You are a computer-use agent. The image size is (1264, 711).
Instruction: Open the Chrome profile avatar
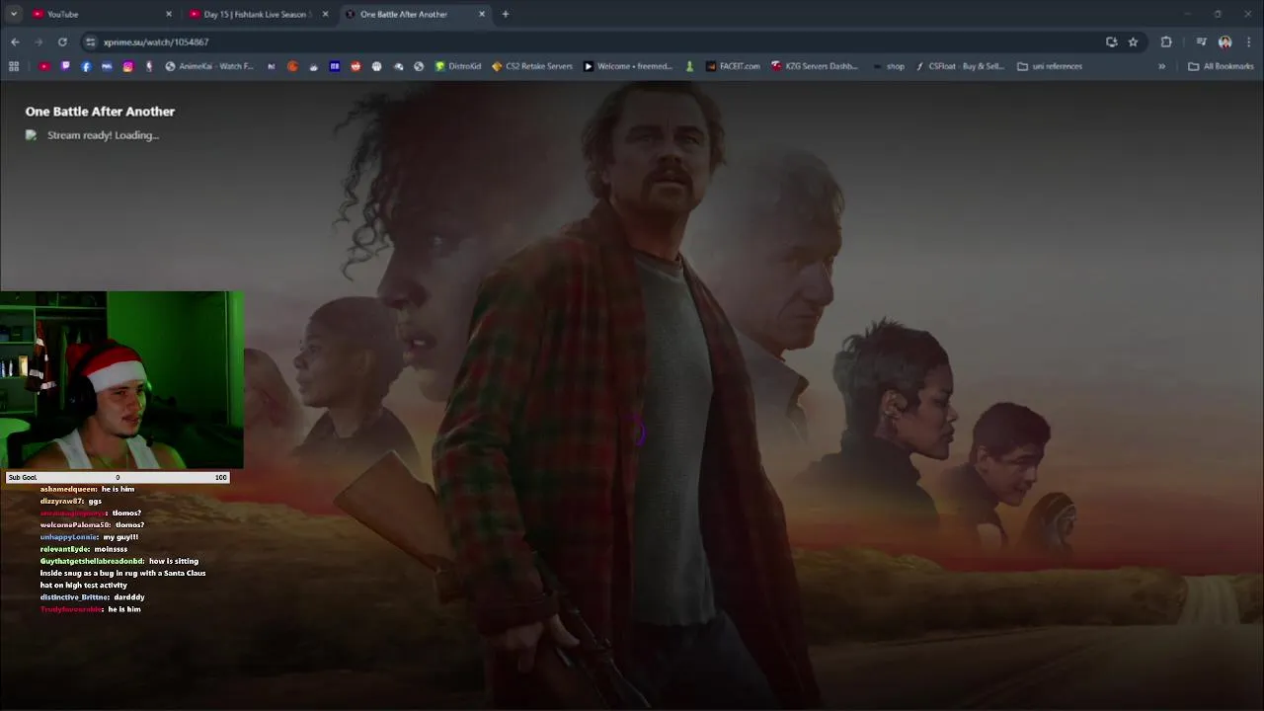(x=1225, y=41)
